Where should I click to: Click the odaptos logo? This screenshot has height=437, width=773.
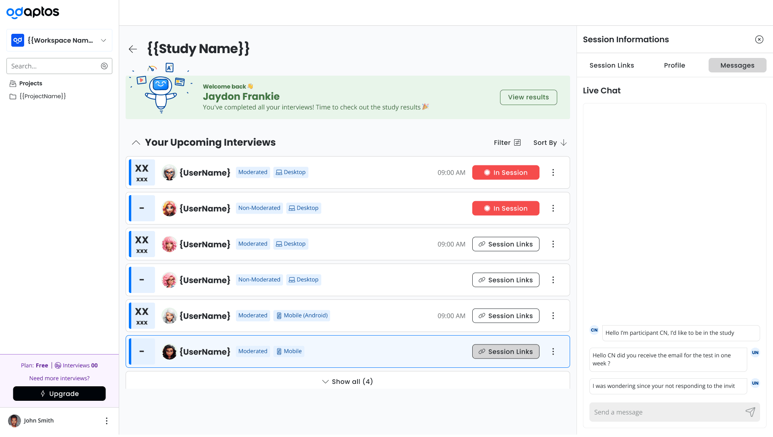pos(33,12)
